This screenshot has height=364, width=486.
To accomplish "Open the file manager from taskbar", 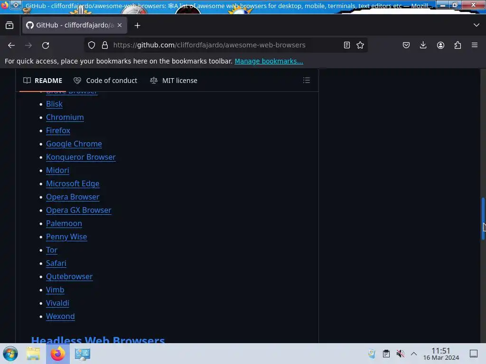I will (33, 354).
